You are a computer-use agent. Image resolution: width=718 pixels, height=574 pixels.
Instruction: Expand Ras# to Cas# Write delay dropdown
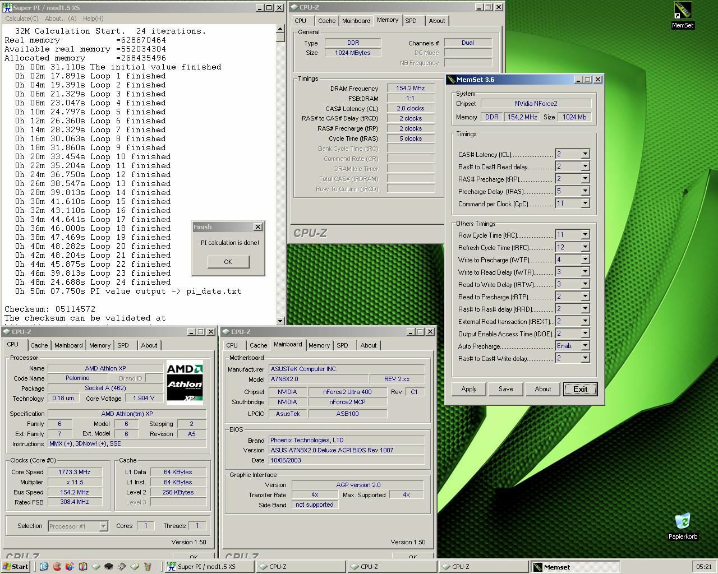coord(585,358)
